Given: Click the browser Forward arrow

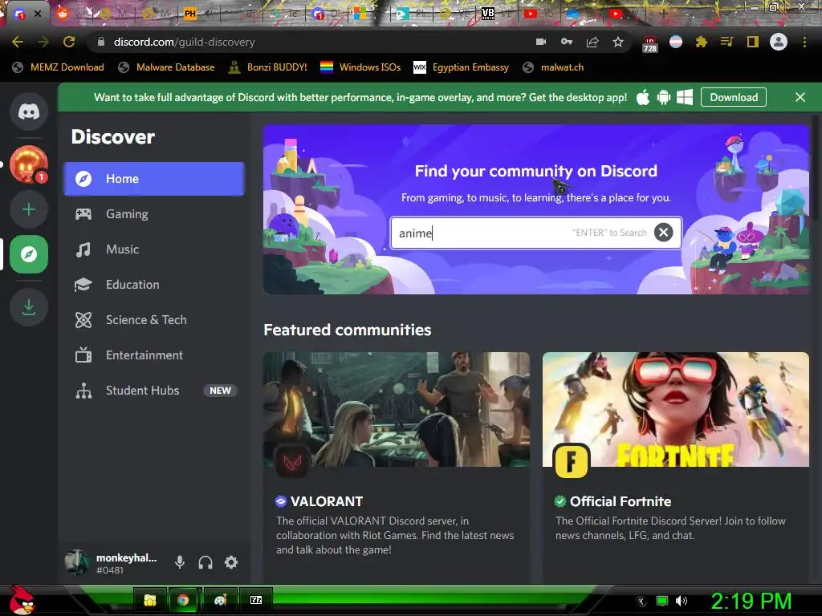Looking at the screenshot, I should click(x=43, y=42).
